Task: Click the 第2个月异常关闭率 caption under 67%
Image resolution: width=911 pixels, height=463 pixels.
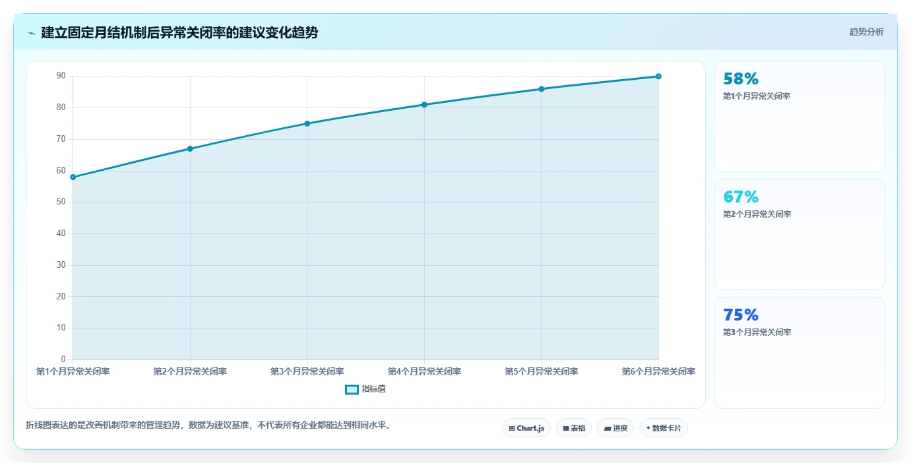Action: pyautogui.click(x=757, y=214)
